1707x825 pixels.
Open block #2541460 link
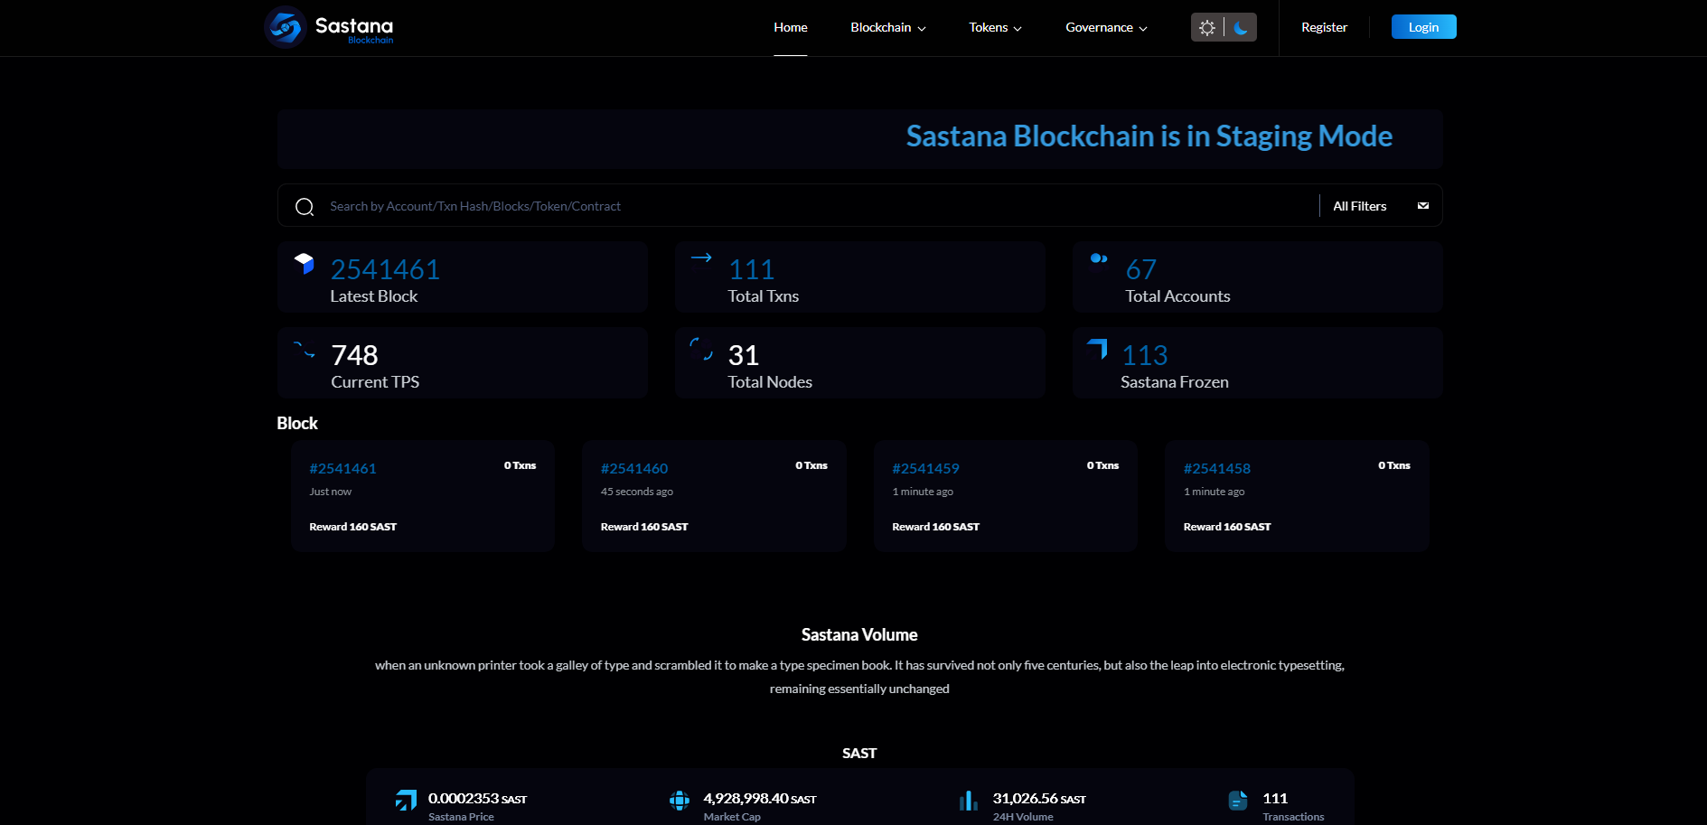click(634, 468)
